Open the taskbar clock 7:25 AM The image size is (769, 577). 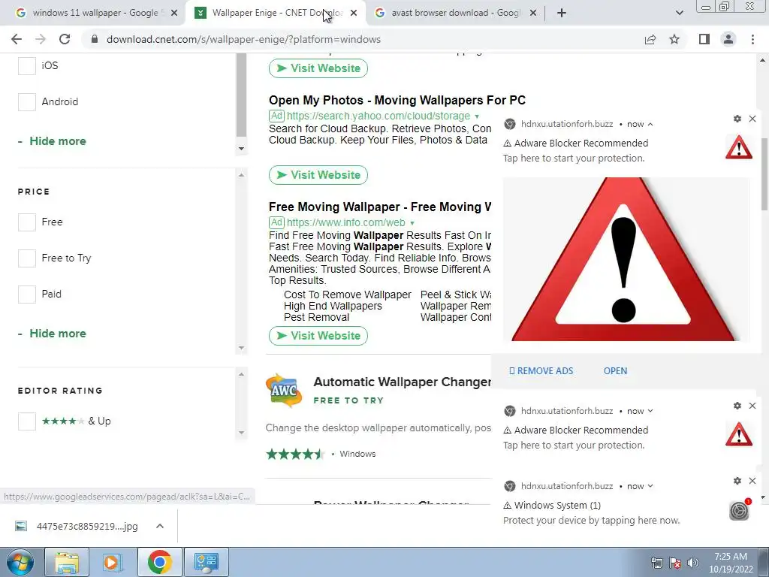pos(730,563)
